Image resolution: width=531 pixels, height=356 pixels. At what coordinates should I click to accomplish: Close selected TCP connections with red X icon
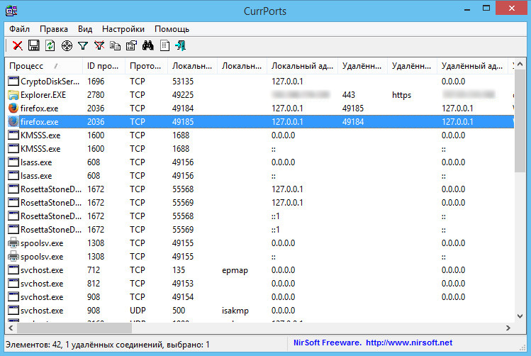pyautogui.click(x=17, y=45)
